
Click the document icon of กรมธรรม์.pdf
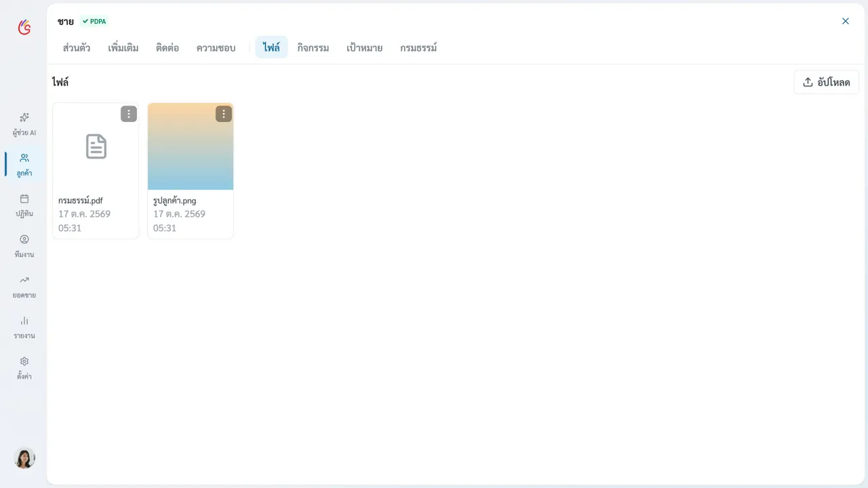coord(96,146)
